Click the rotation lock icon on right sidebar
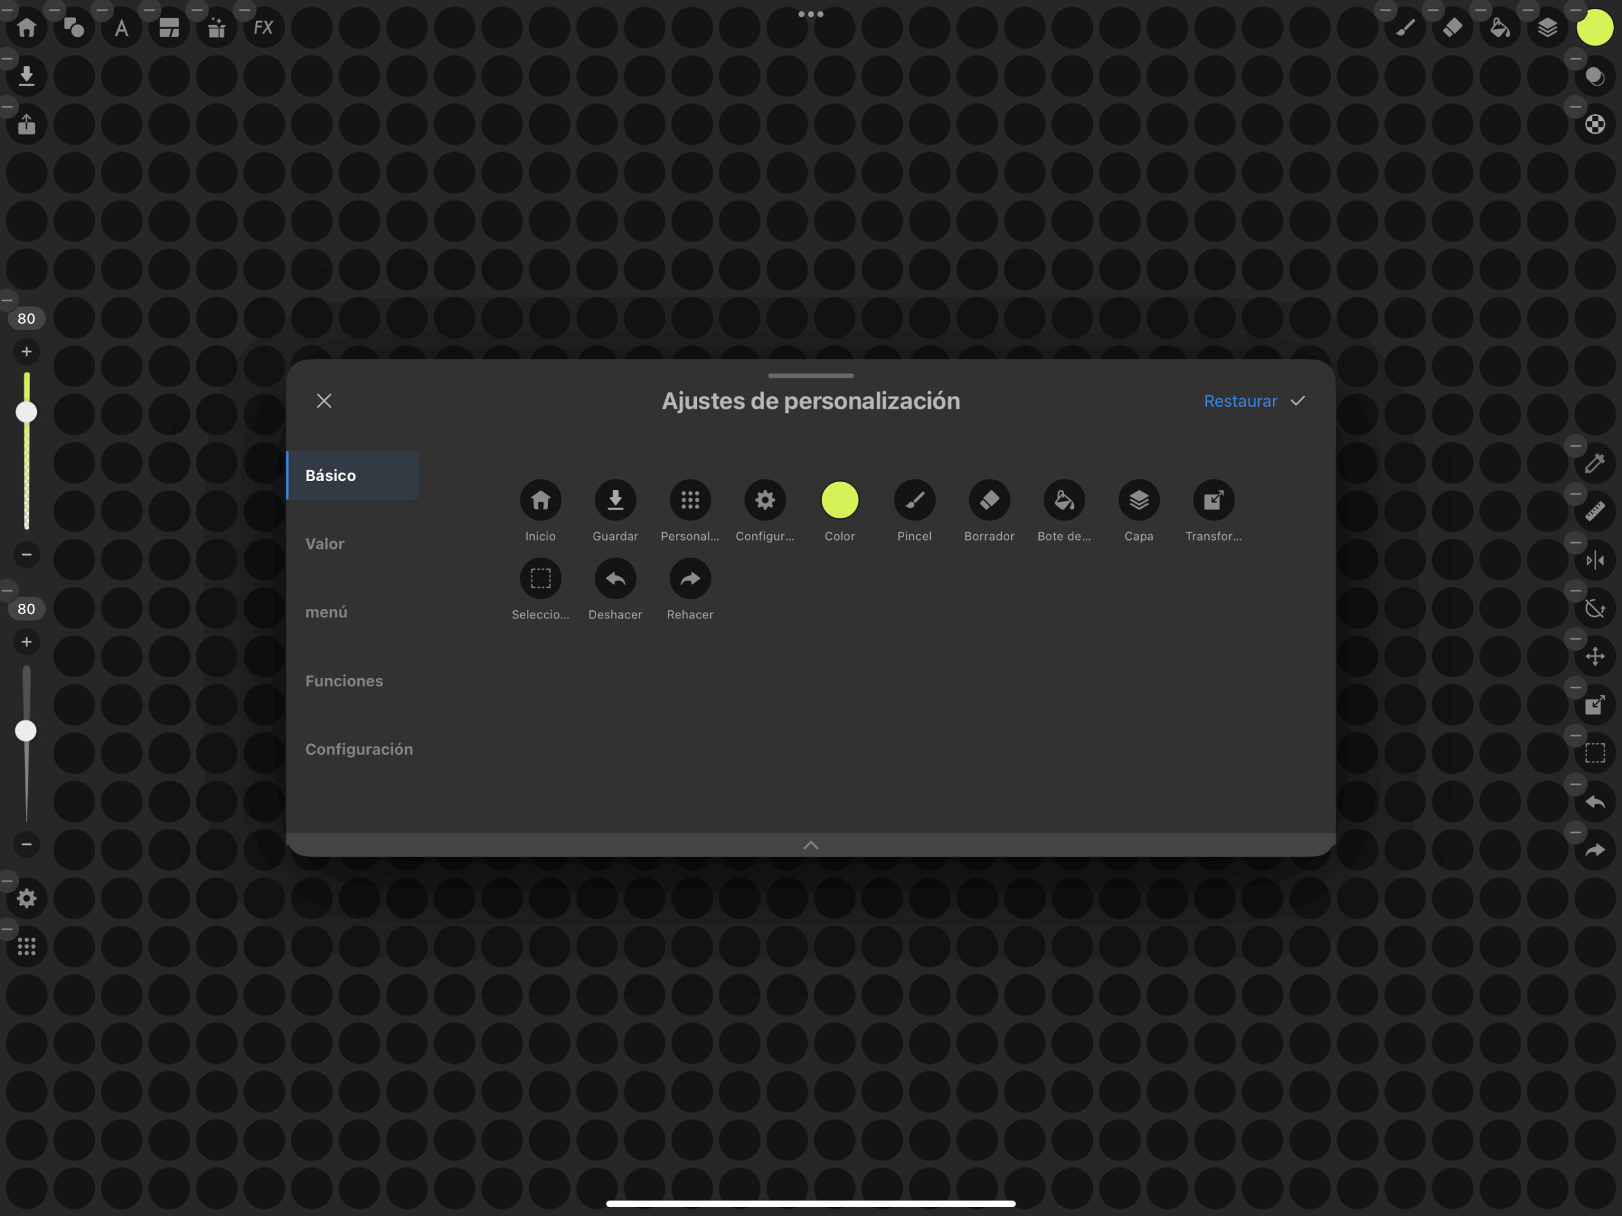 (1595, 608)
